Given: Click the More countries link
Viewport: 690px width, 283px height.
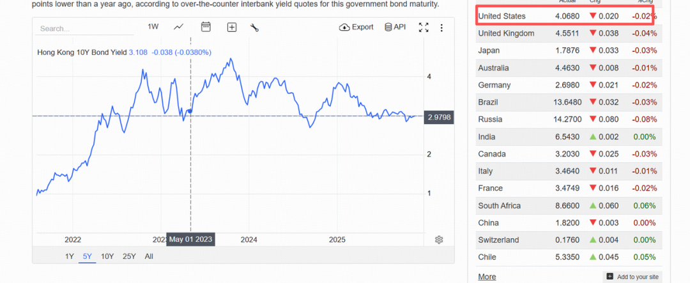Looking at the screenshot, I should 487,277.
